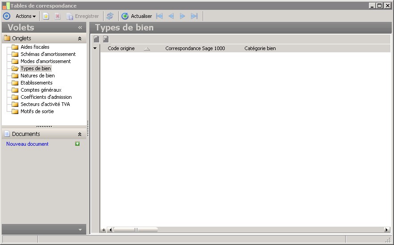Click the Schémas d'amortissement folder icon

pos(15,54)
